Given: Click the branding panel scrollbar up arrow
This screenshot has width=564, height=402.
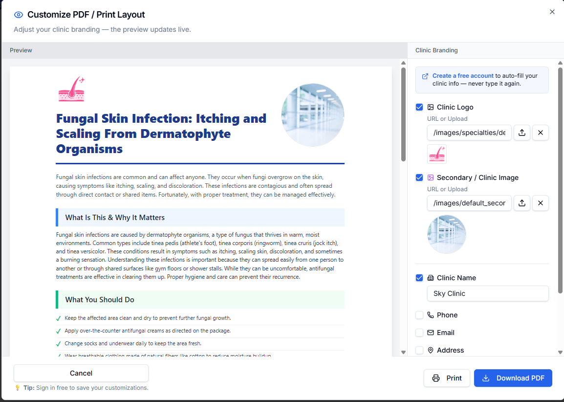Looking at the screenshot, I should click(560, 63).
